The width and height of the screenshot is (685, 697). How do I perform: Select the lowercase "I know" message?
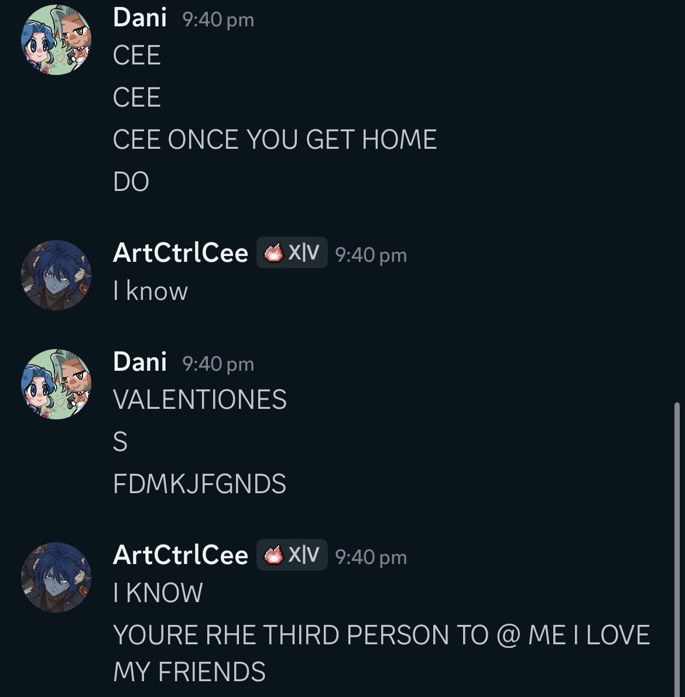click(x=150, y=291)
